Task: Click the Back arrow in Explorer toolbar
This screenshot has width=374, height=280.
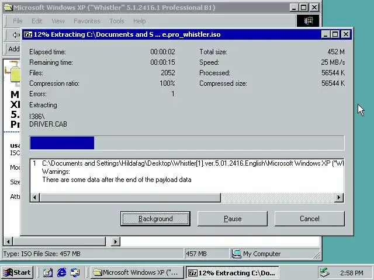Action: click(16, 35)
